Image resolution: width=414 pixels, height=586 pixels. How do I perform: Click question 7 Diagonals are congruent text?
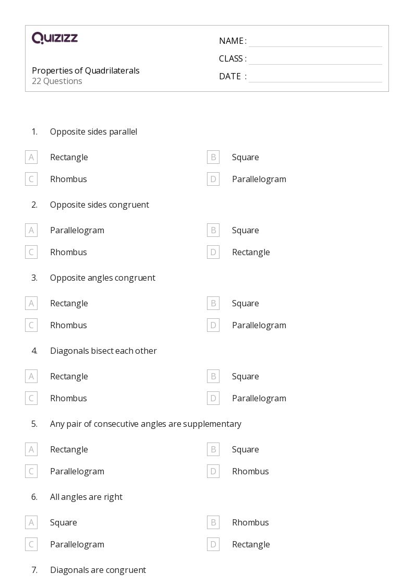98,570
